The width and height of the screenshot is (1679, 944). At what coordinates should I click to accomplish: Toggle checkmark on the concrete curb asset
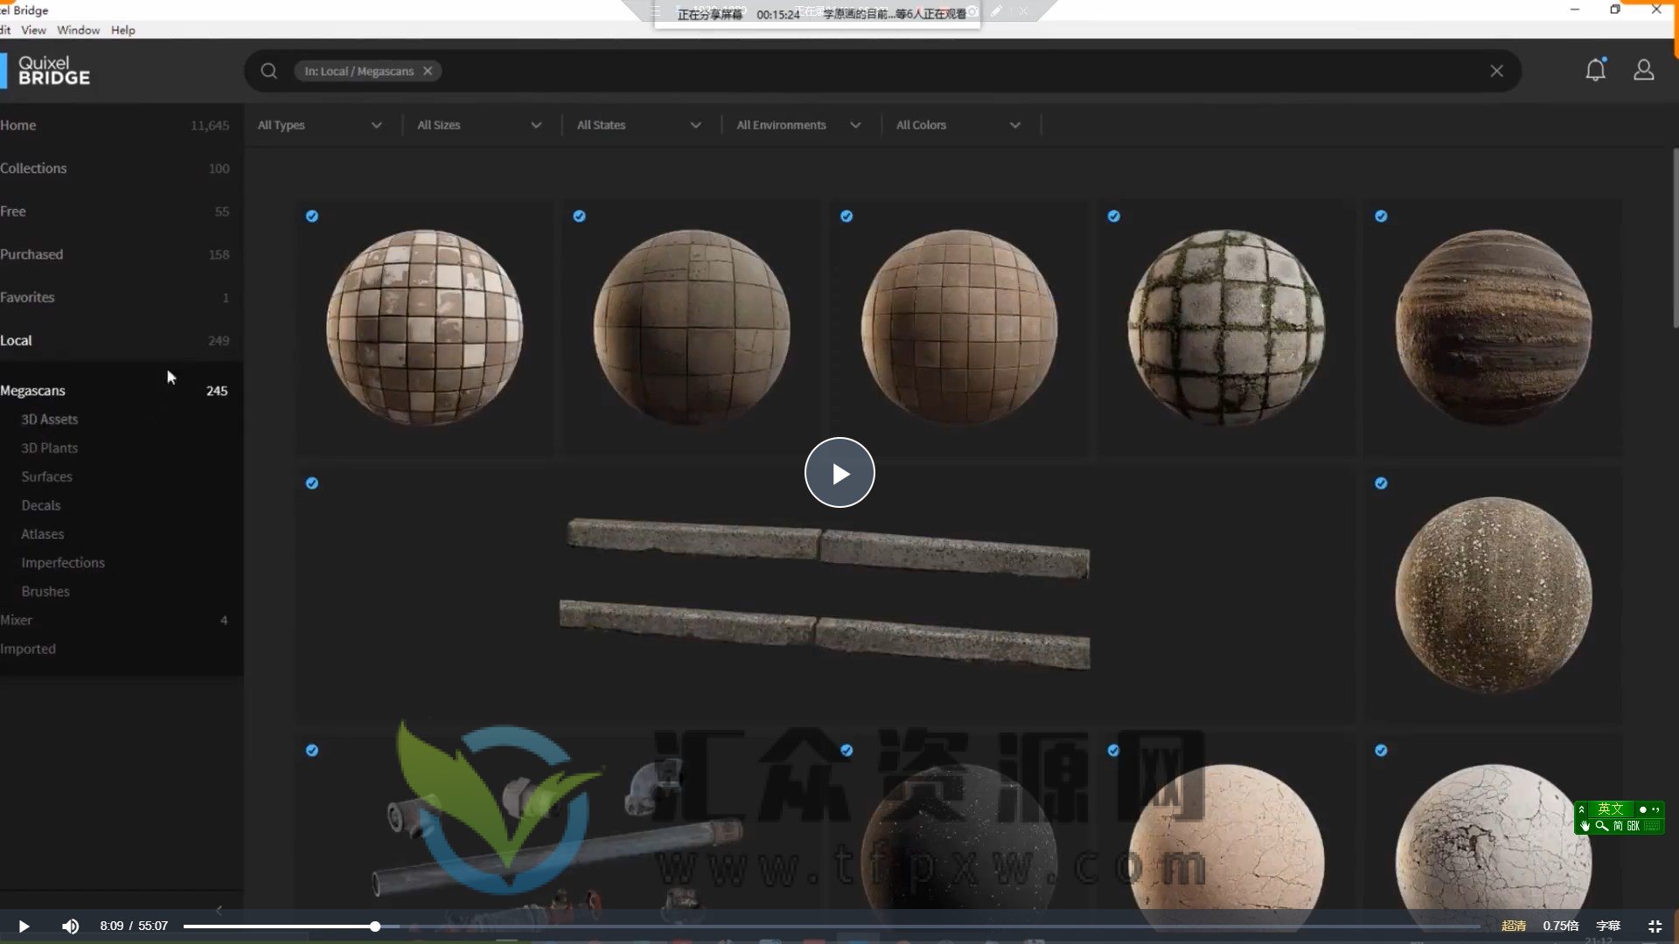pyautogui.click(x=312, y=483)
